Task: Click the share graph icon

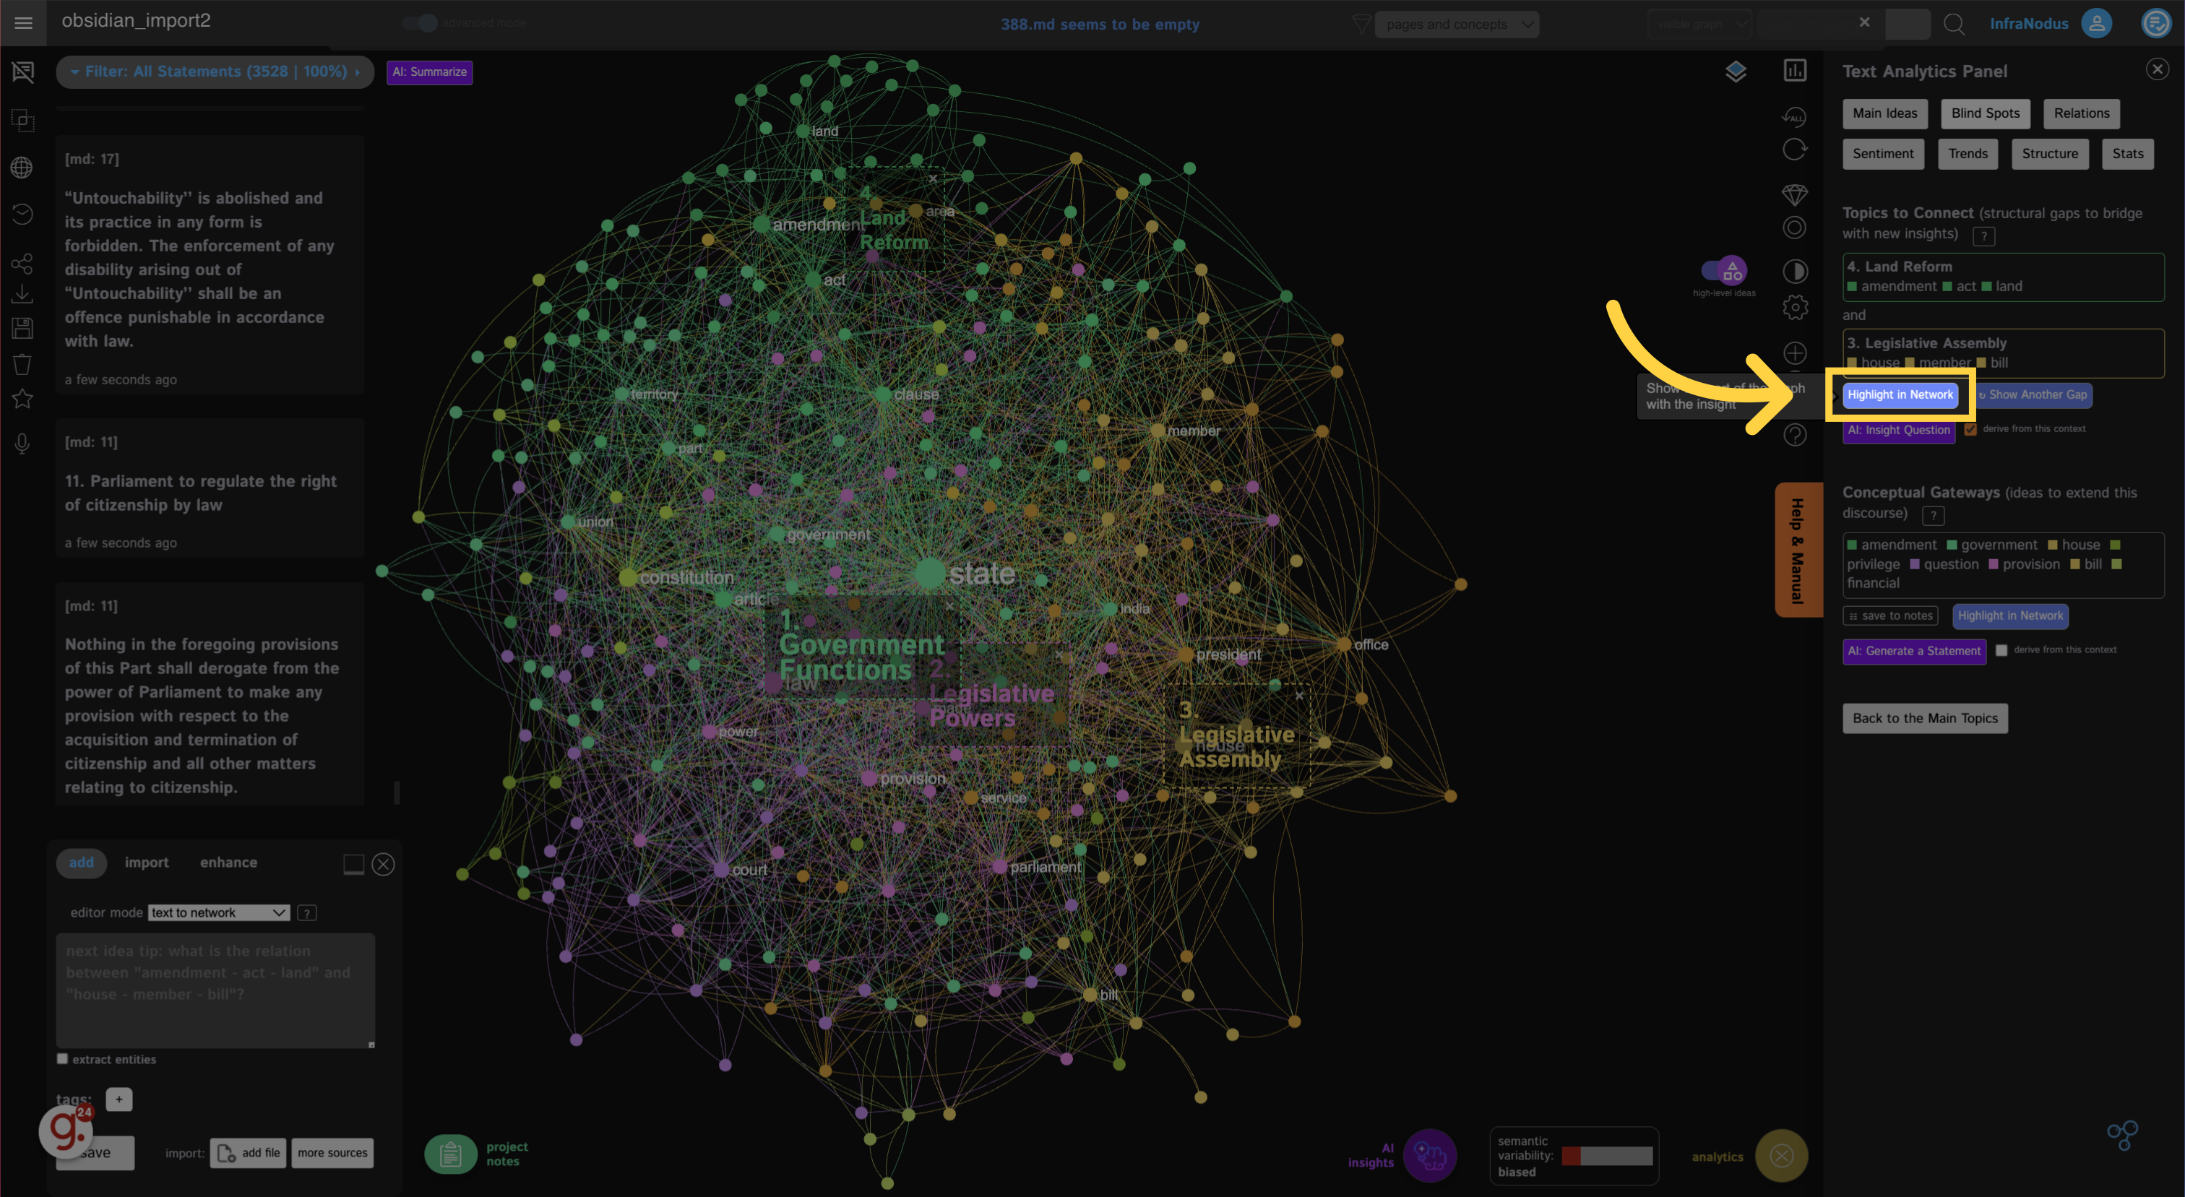Action: (x=22, y=264)
